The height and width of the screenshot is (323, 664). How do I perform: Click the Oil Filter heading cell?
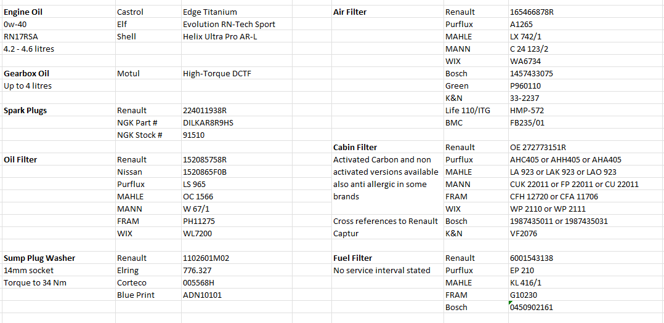click(x=20, y=159)
